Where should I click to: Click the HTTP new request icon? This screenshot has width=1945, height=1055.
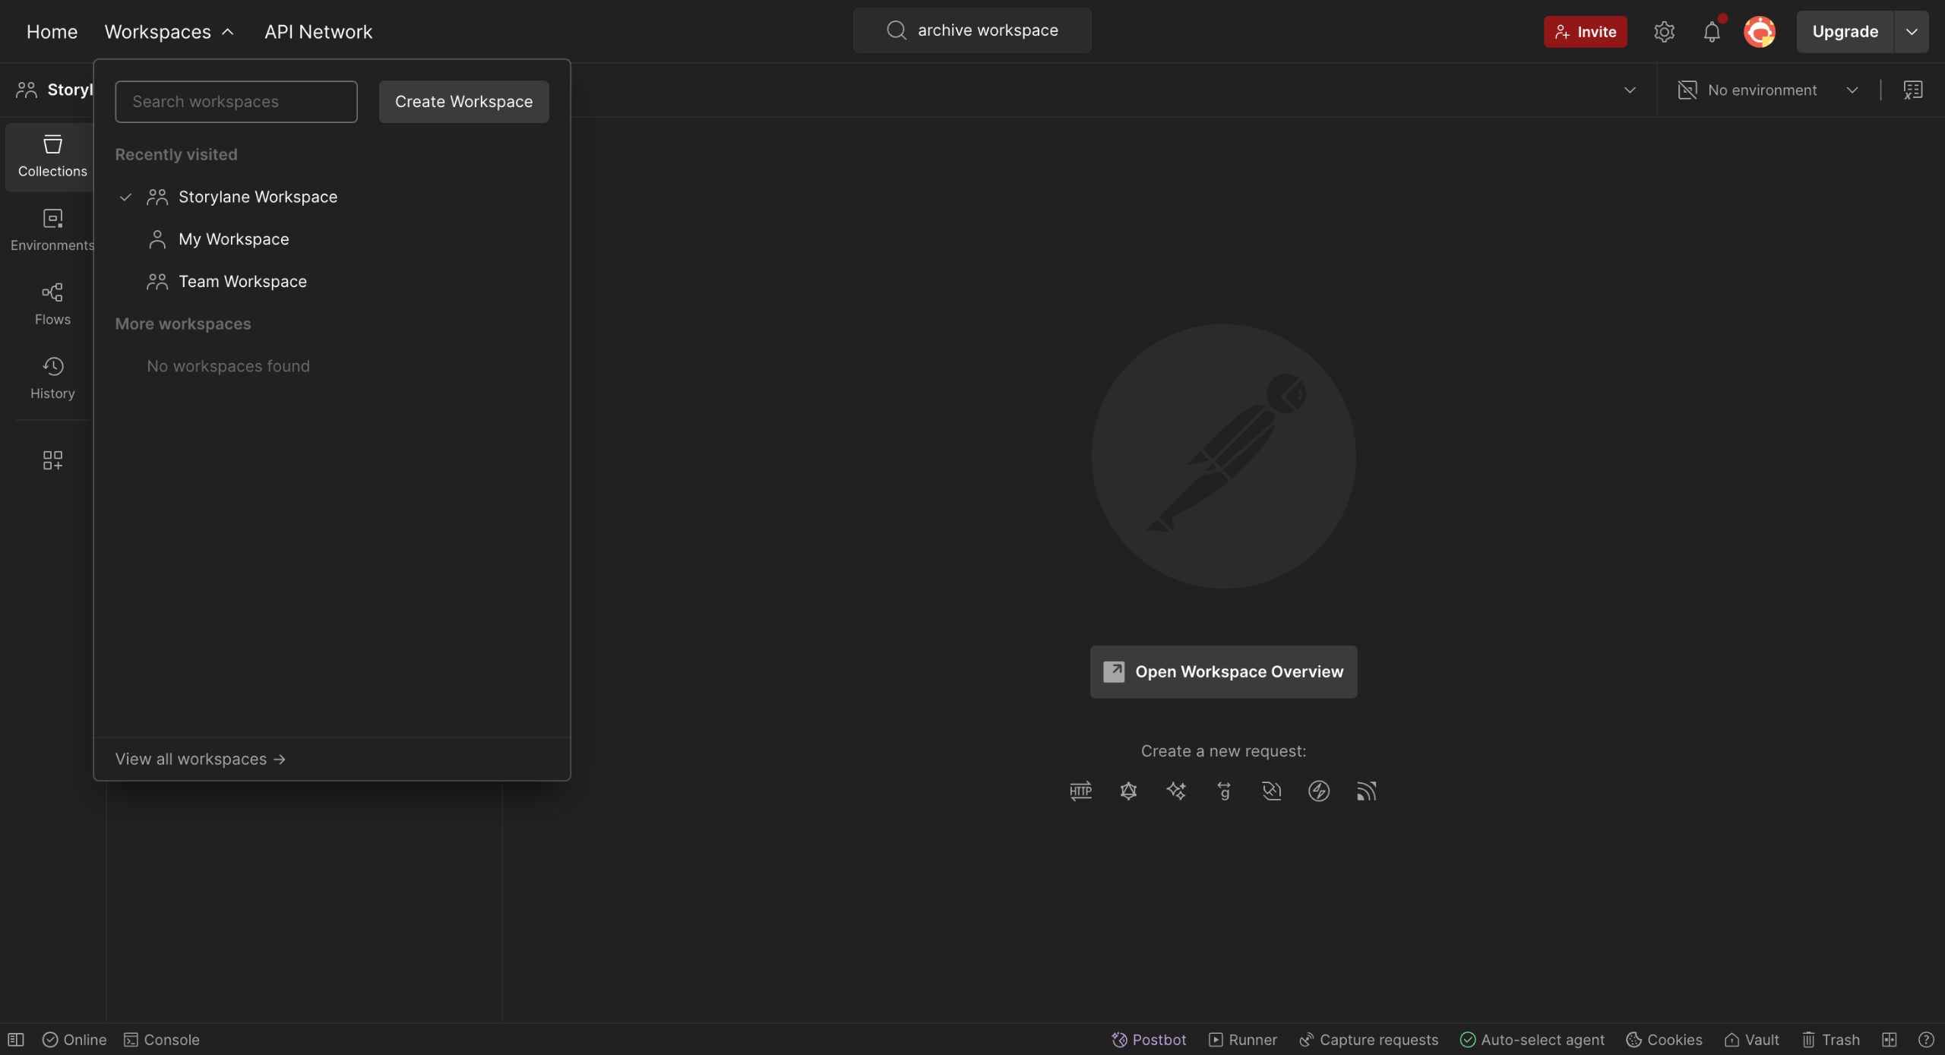[x=1080, y=791]
